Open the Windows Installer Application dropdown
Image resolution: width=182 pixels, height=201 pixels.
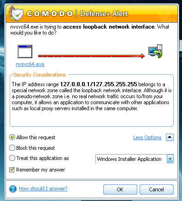click(135, 159)
